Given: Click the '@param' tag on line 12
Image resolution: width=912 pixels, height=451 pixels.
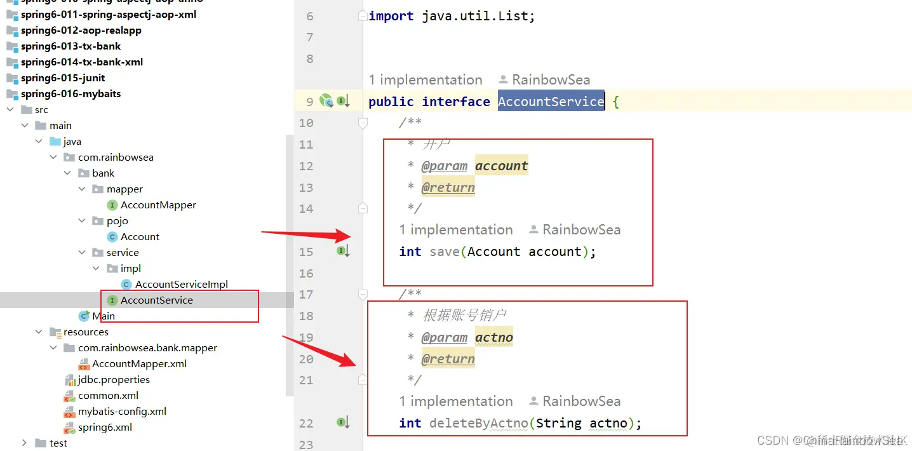Looking at the screenshot, I should [x=445, y=166].
